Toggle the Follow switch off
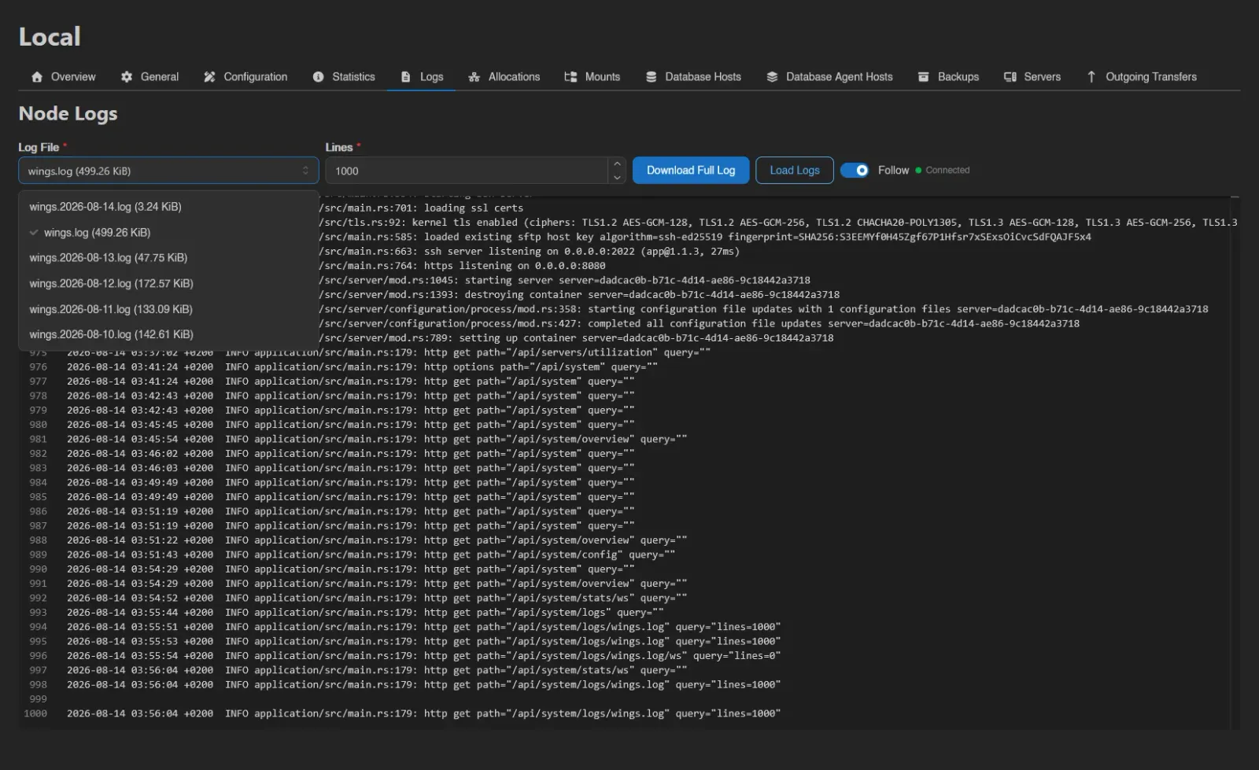The height and width of the screenshot is (770, 1259). (x=855, y=171)
